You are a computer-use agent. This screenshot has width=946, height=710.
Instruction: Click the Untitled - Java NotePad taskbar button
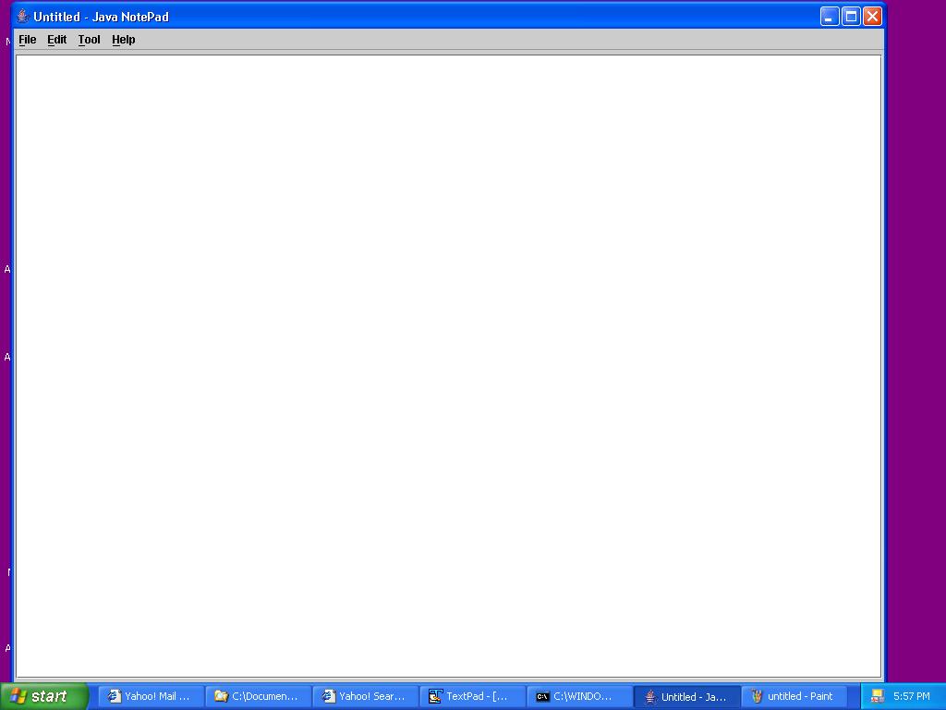[686, 696]
